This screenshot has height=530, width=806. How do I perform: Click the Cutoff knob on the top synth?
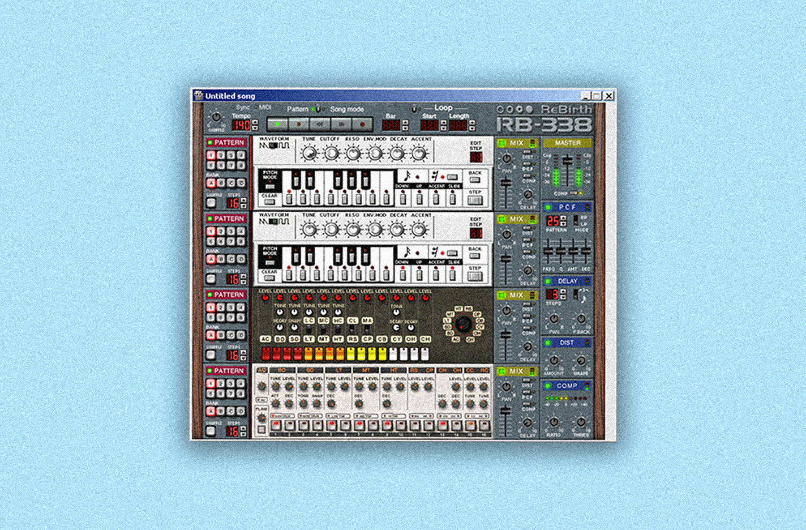(330, 154)
